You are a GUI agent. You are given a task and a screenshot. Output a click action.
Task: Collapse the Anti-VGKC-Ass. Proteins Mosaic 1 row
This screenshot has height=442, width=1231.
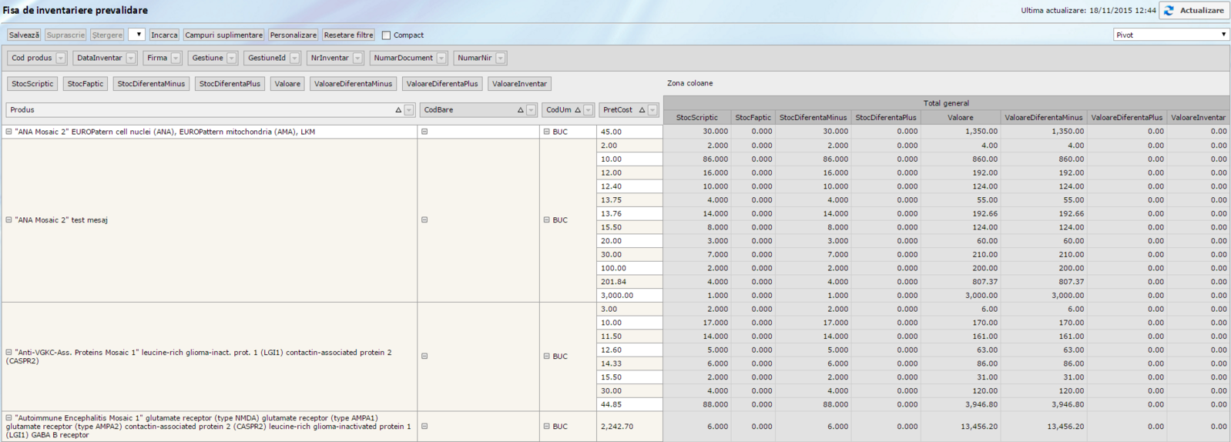click(x=9, y=353)
